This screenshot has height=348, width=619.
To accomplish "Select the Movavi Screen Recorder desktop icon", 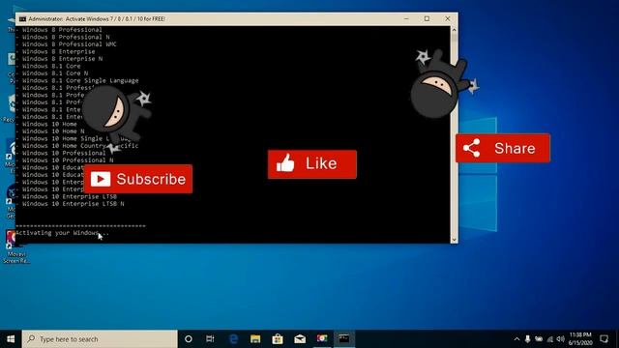I will click(x=15, y=247).
